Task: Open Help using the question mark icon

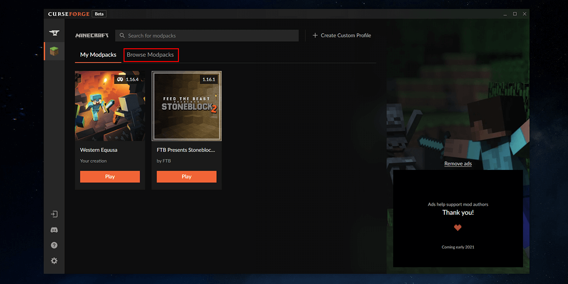Action: pos(54,245)
